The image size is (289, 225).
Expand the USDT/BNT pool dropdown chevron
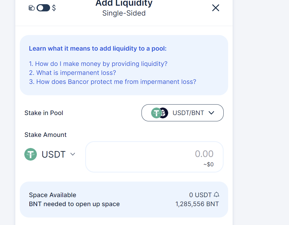click(x=211, y=113)
